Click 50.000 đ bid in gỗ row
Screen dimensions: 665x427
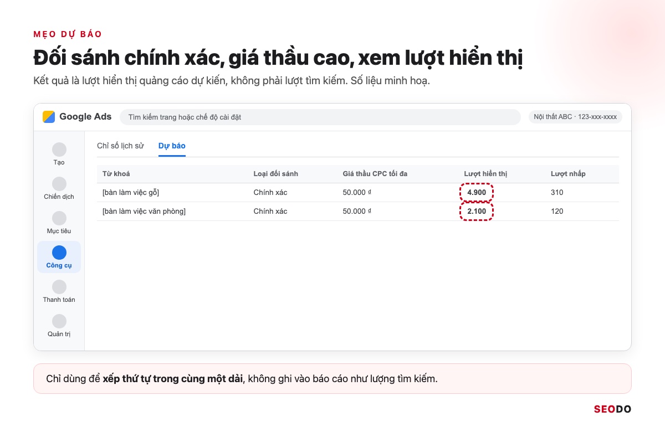357,193
